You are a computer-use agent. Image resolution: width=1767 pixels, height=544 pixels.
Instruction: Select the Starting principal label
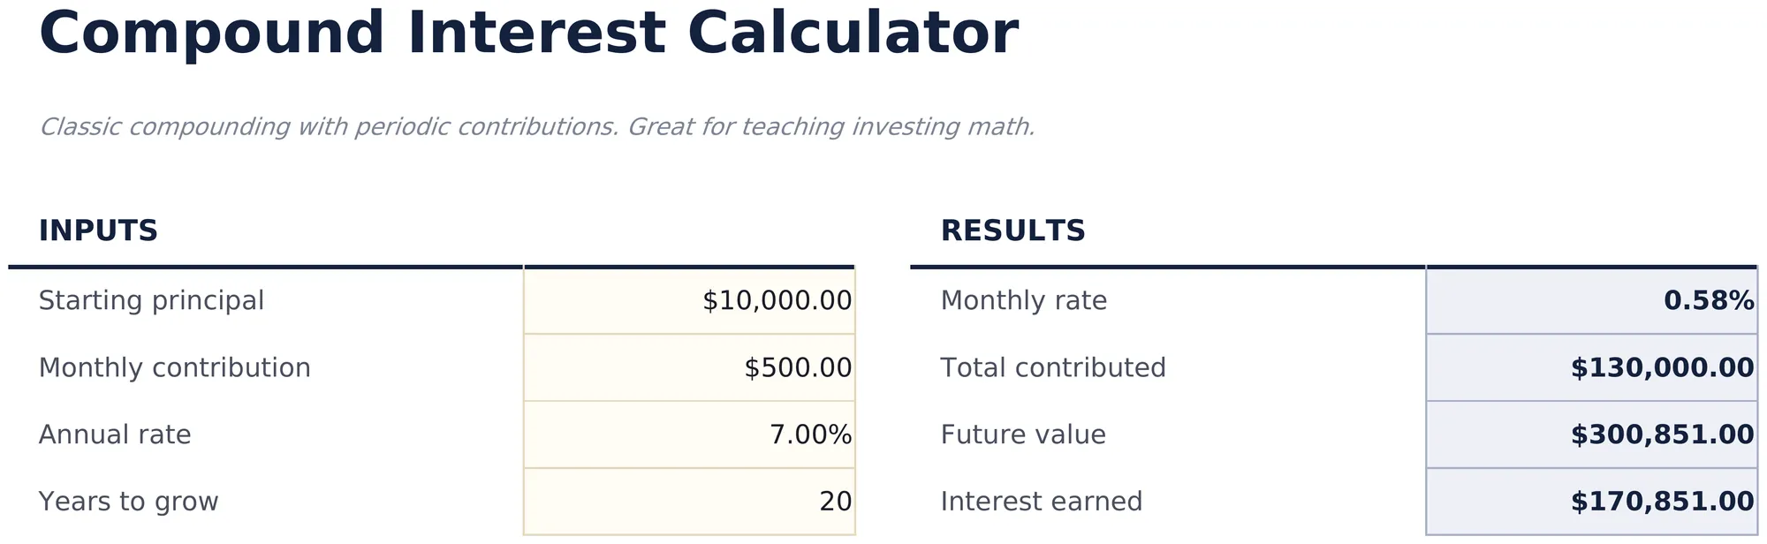(x=151, y=301)
